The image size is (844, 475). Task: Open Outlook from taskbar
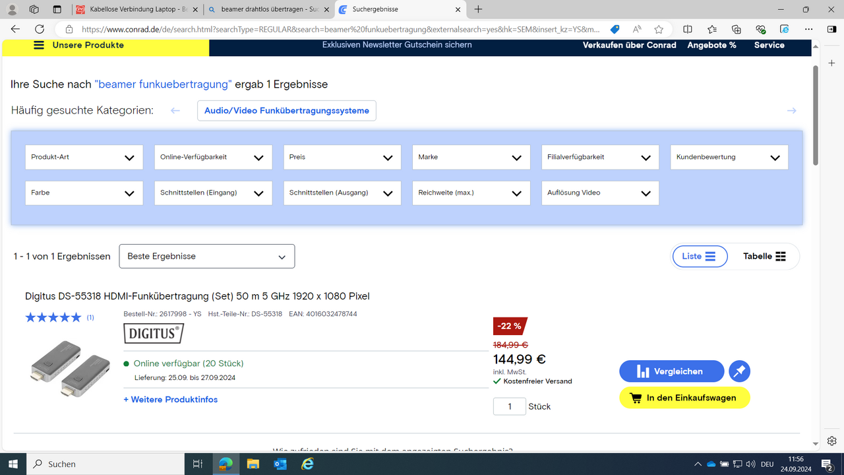point(280,464)
